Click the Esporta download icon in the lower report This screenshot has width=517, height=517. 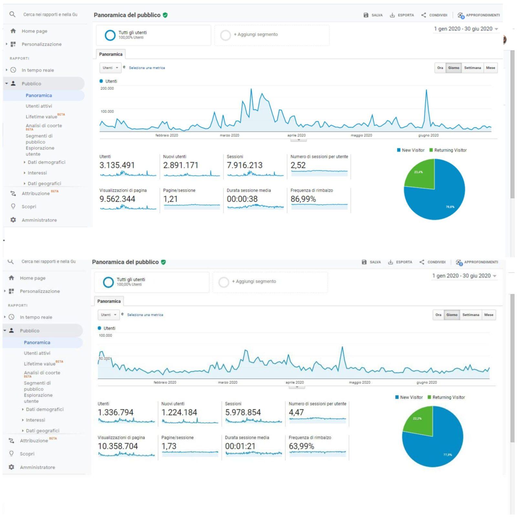pyautogui.click(x=390, y=262)
